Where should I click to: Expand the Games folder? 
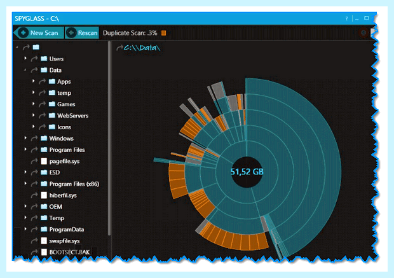coord(33,104)
